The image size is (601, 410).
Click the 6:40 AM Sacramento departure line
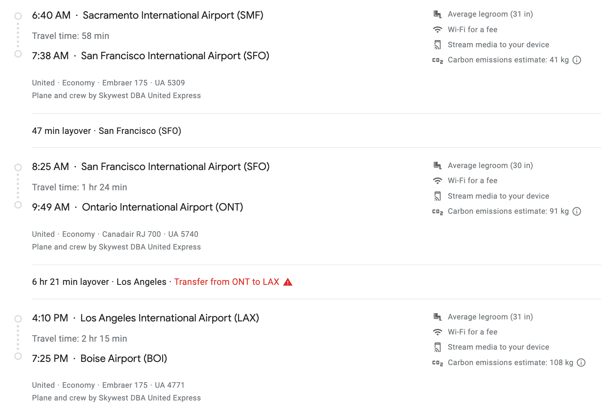click(x=147, y=15)
